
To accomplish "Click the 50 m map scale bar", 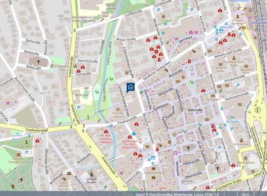I will click(245, 194).
